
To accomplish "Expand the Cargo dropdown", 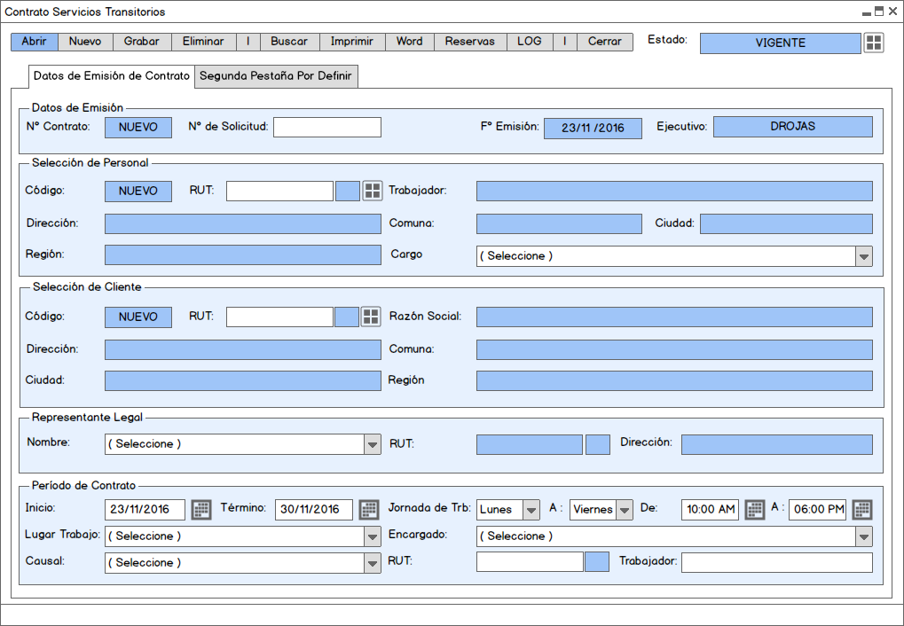I will click(863, 256).
